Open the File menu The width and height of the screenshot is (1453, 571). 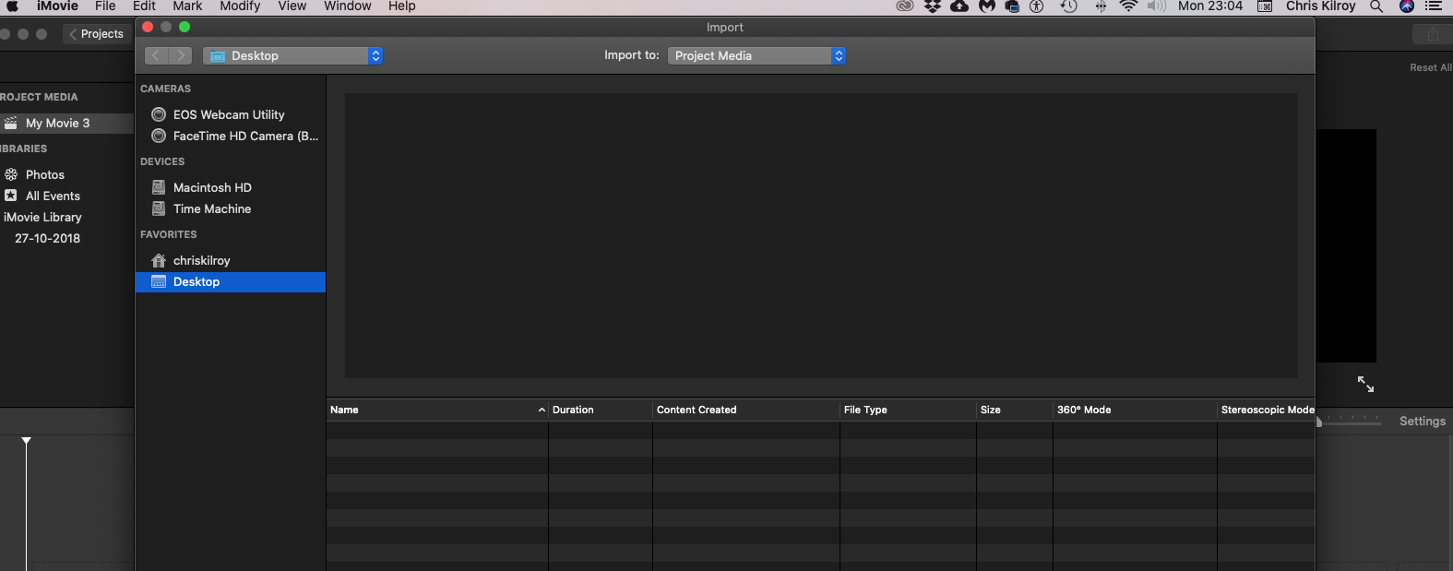tap(105, 6)
